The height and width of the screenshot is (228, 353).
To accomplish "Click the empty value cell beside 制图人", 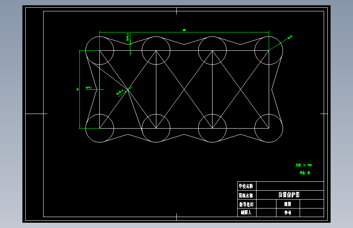I will coord(266,213).
